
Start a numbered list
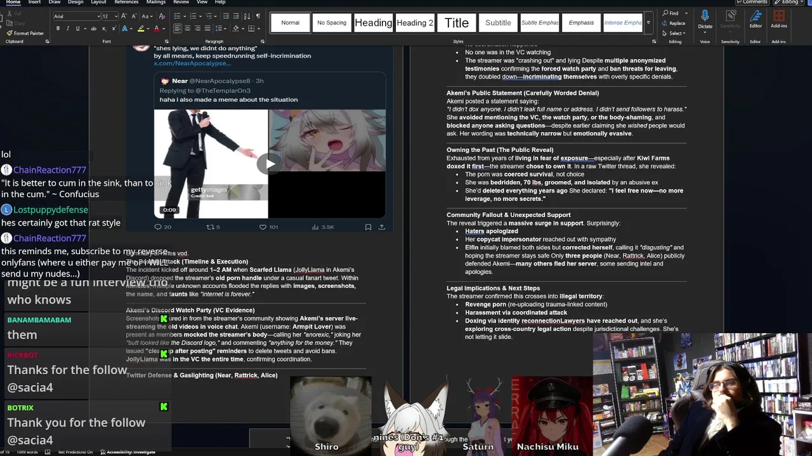click(193, 16)
